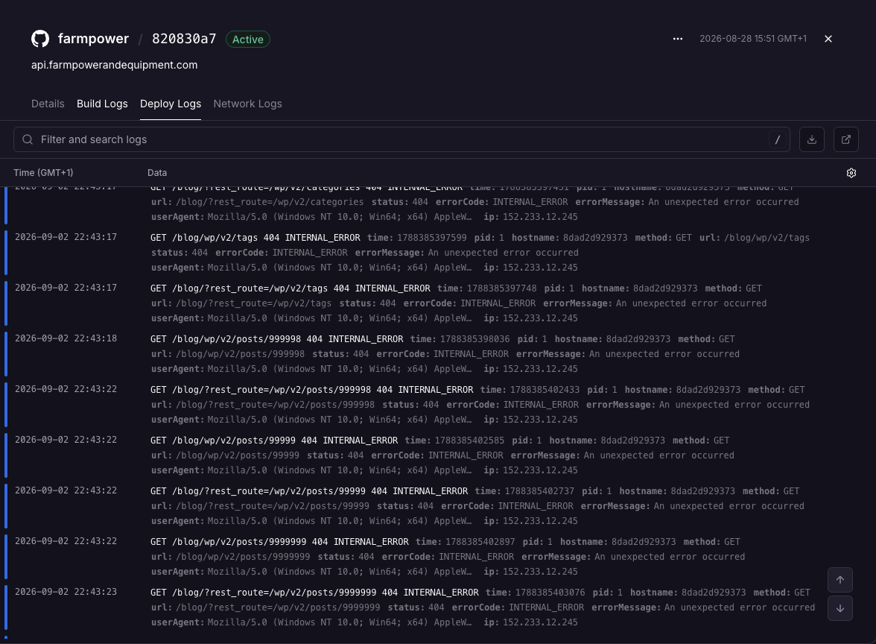Switch to the Build Logs tab
The width and height of the screenshot is (876, 644).
pos(102,104)
